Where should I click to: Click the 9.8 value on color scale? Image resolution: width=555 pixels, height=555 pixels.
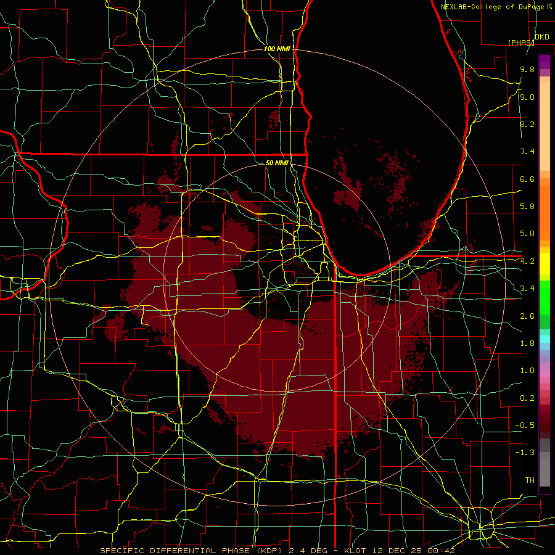pyautogui.click(x=527, y=70)
